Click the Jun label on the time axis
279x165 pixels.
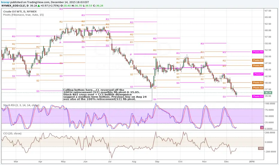(85, 162)
